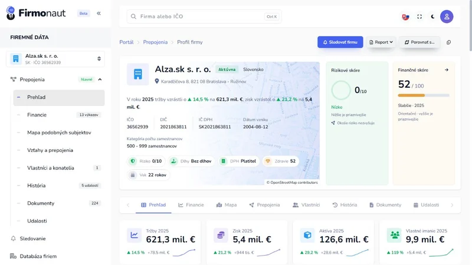Switch to Mapa tab
The height and width of the screenshot is (265, 472).
point(227,205)
